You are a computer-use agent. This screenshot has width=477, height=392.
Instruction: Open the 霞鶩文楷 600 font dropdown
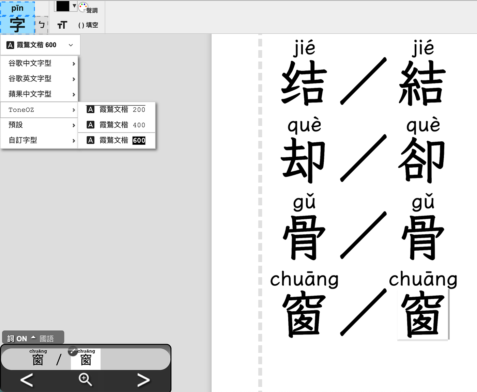40,45
